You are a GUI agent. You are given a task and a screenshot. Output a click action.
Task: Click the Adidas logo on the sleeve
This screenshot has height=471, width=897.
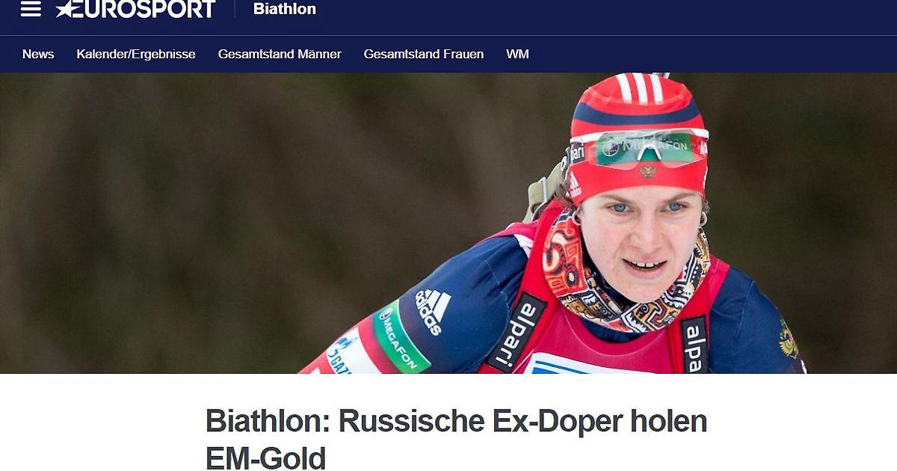(x=433, y=311)
